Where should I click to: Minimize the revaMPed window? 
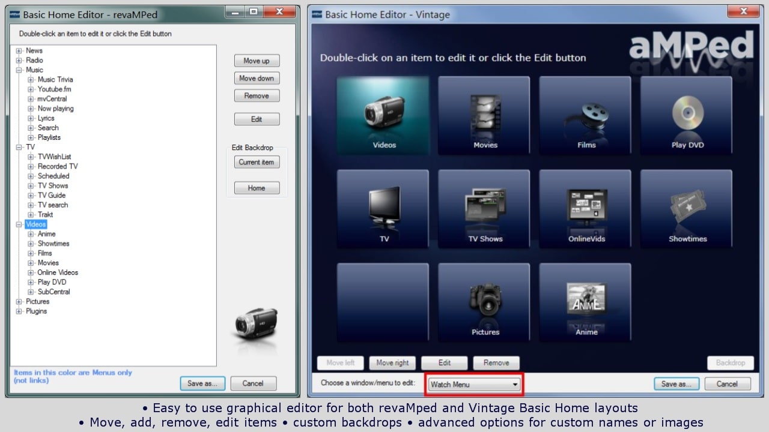[x=235, y=11]
